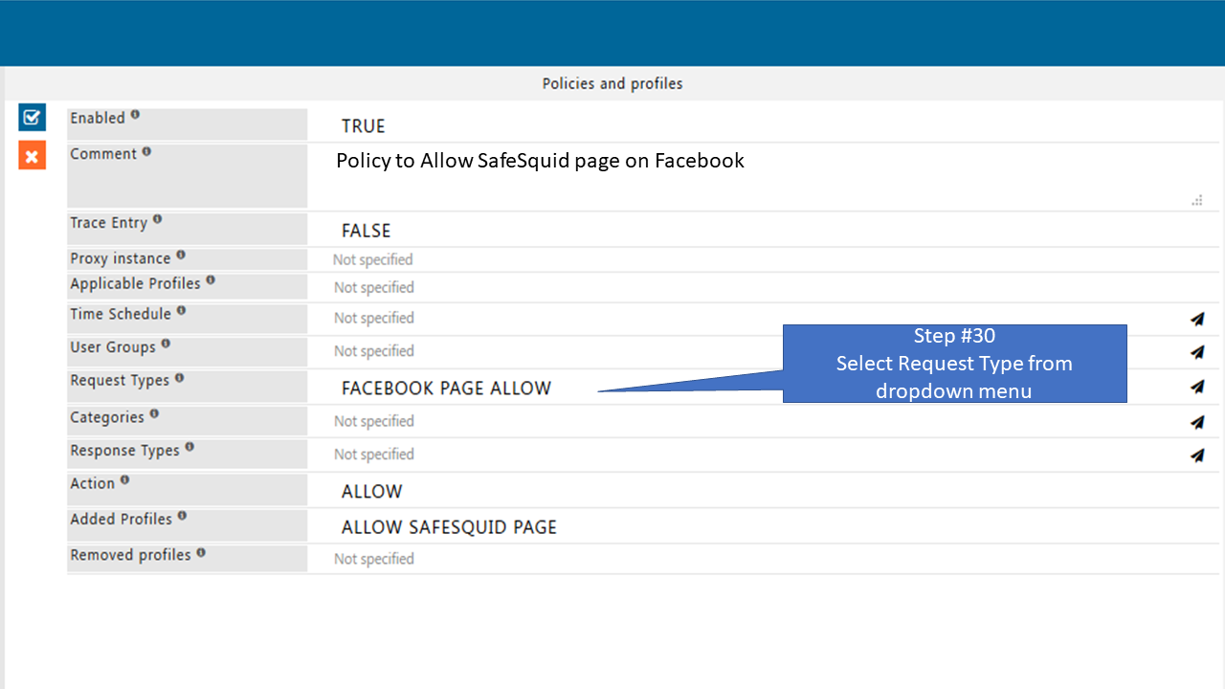Image resolution: width=1225 pixels, height=689 pixels.
Task: Click the blue checkmark save icon
Action: point(32,118)
